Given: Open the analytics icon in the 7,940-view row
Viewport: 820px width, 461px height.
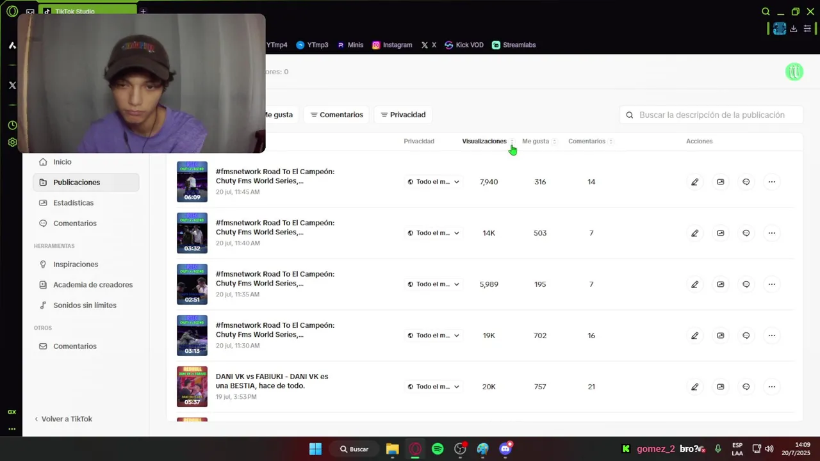Looking at the screenshot, I should coord(720,182).
